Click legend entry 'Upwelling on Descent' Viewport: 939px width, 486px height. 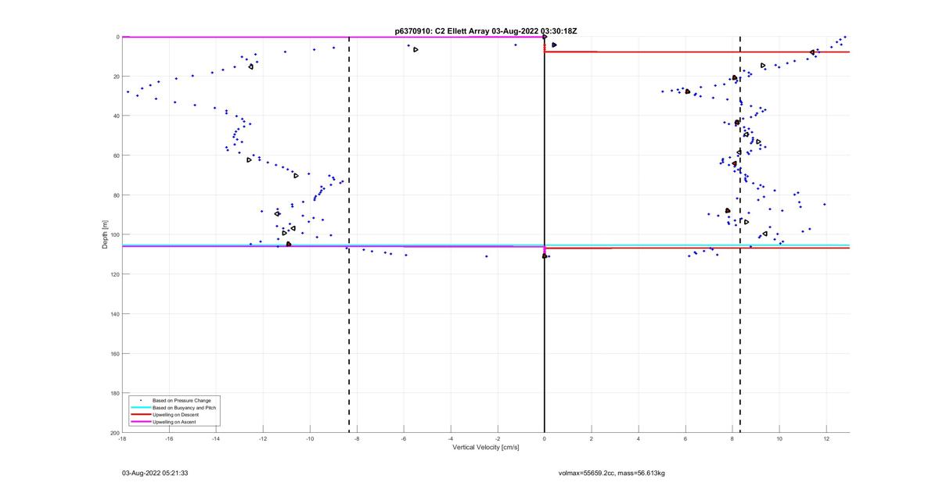tap(175, 415)
